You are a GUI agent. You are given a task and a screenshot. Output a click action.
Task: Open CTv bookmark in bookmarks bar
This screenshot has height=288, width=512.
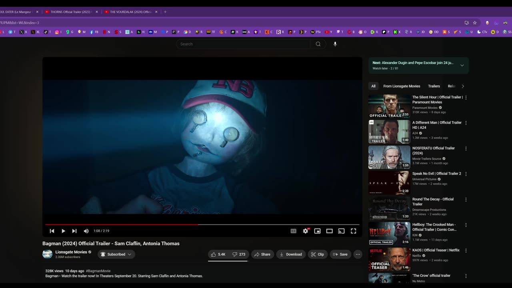click(x=482, y=32)
